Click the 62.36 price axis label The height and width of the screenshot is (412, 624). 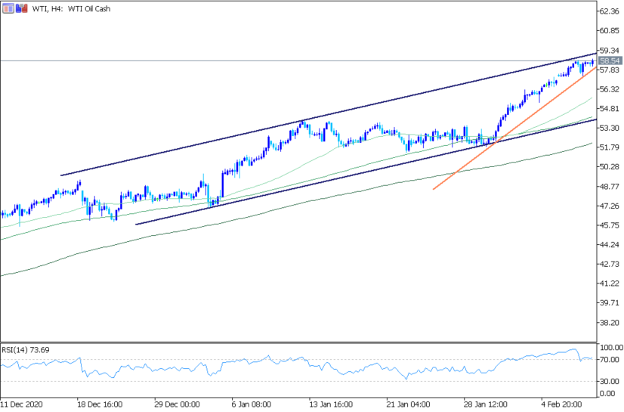click(610, 11)
